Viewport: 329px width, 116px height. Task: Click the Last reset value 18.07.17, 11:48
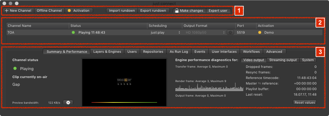[x=305, y=95]
